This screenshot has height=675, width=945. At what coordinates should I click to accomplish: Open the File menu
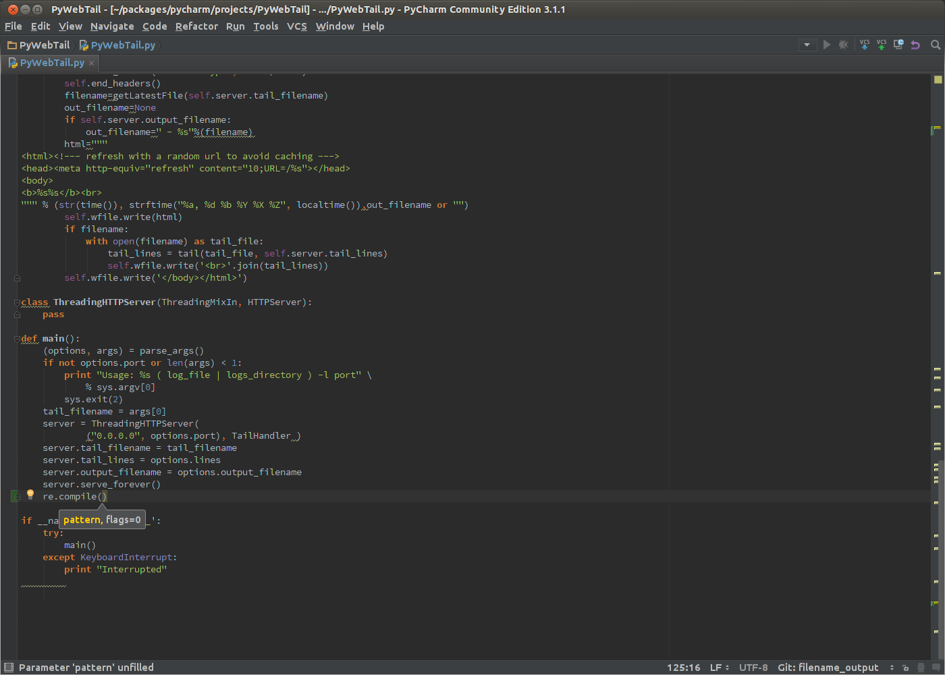(13, 26)
